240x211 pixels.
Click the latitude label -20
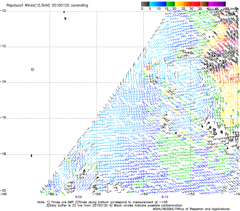(3, 190)
